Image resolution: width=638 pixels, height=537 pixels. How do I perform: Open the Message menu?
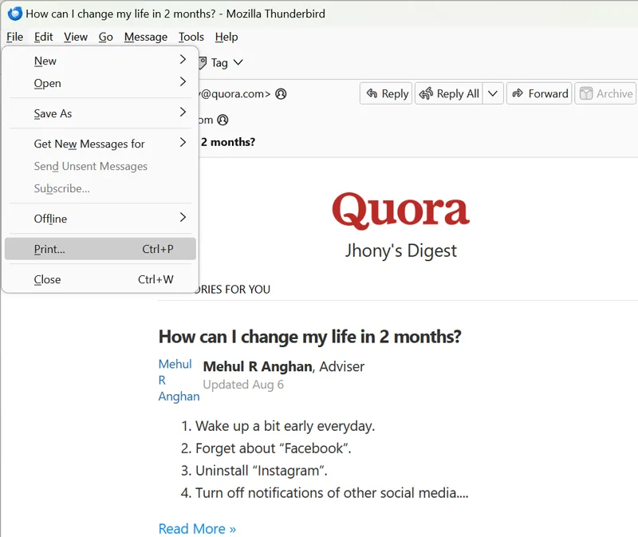click(146, 37)
